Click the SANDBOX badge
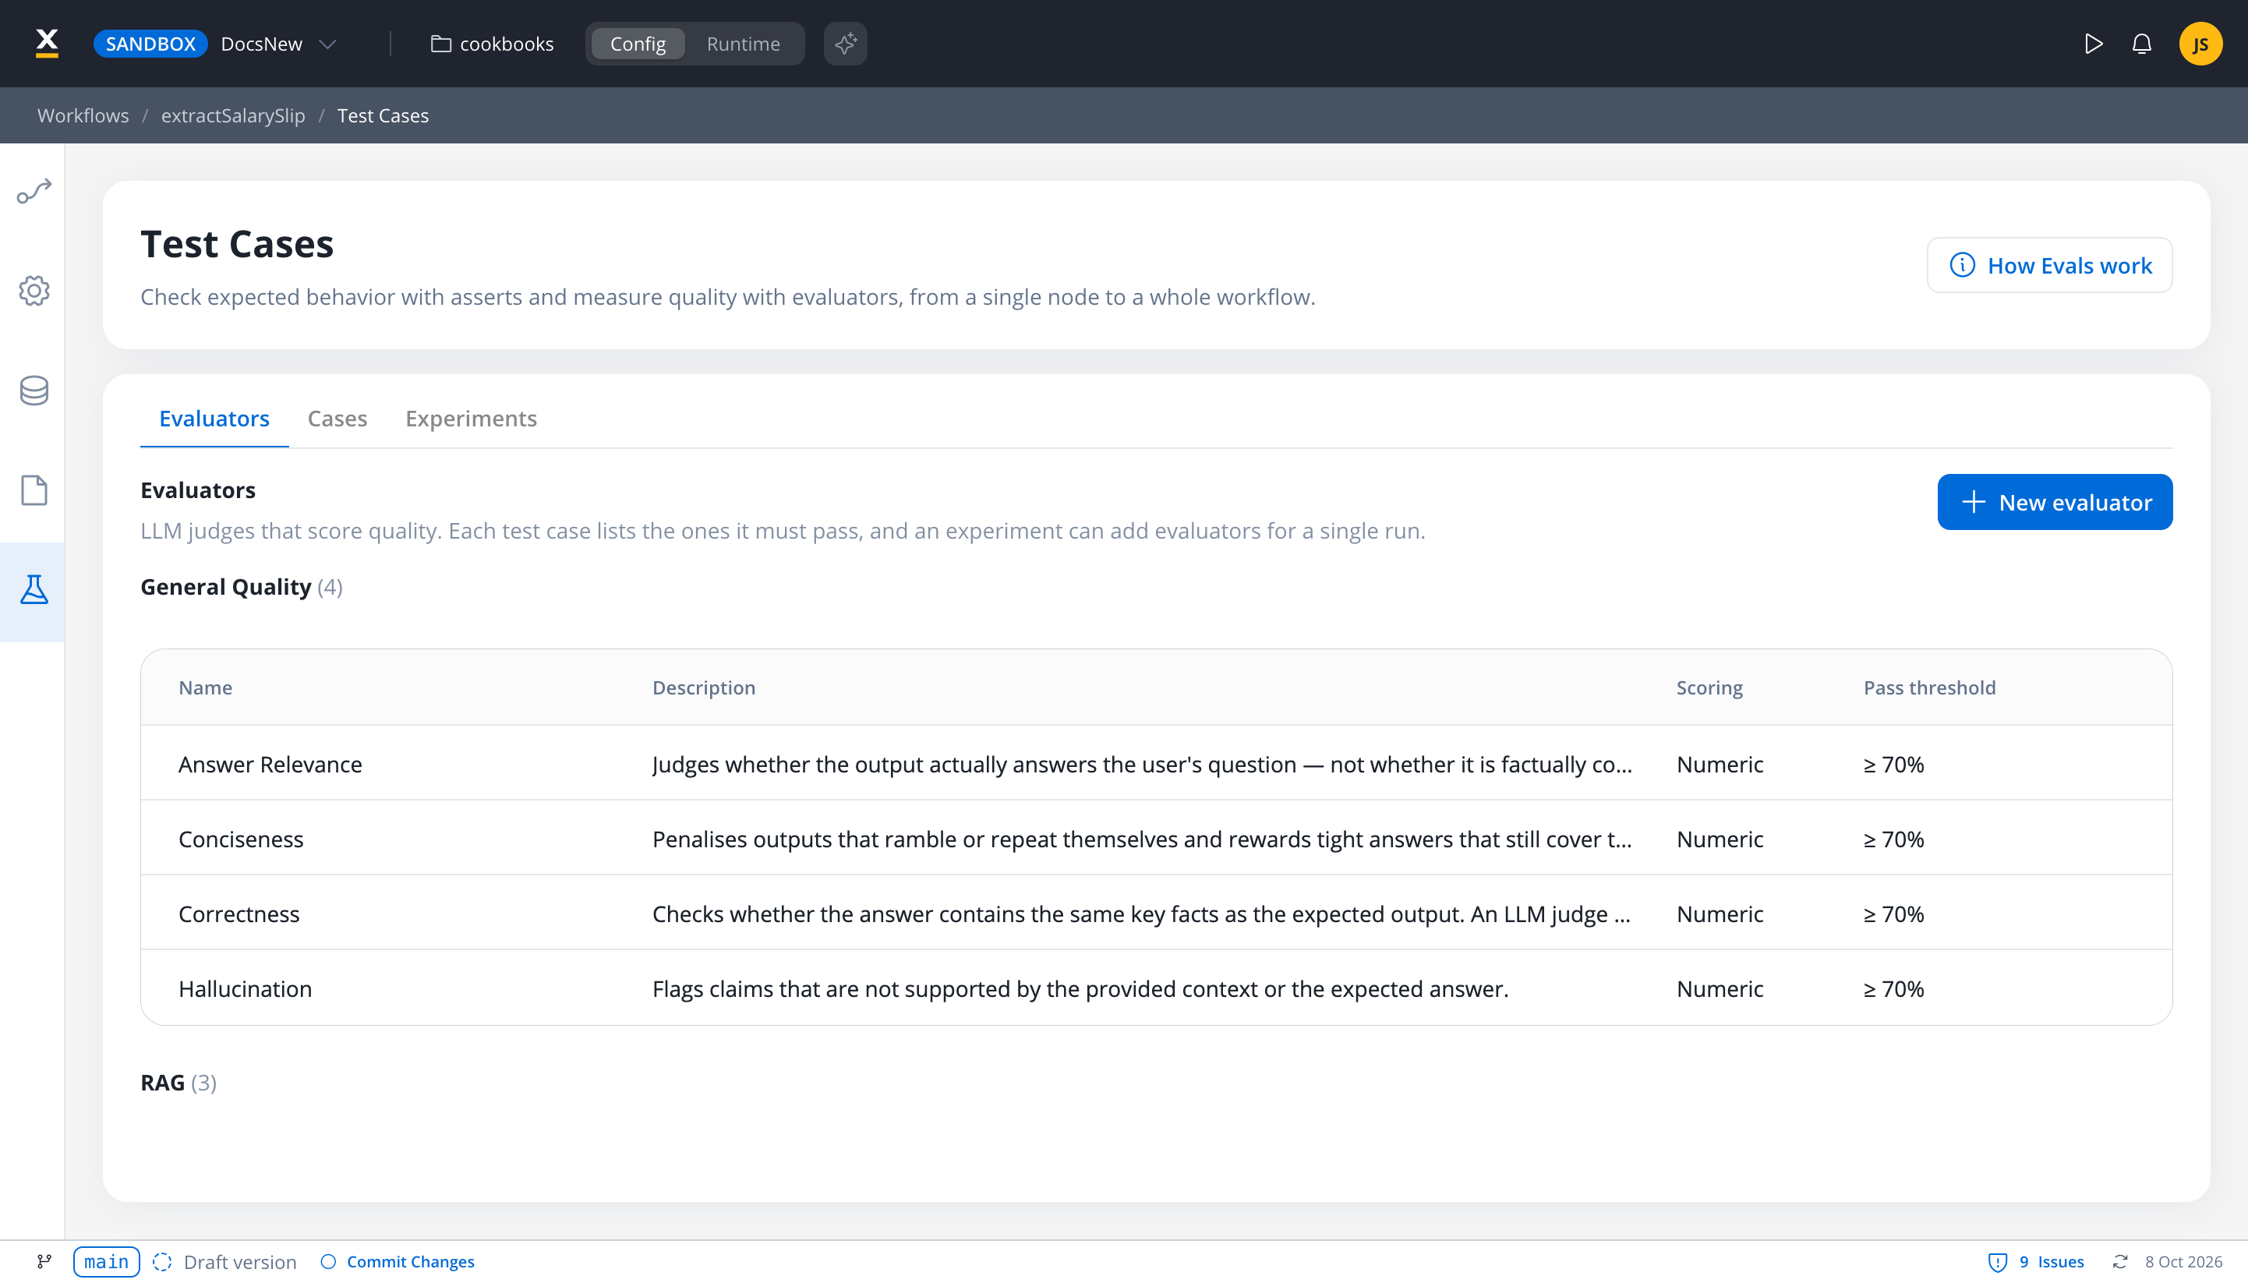 coord(150,43)
